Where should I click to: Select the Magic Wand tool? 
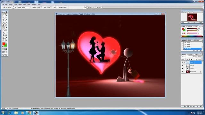pyautogui.click(x=6, y=17)
